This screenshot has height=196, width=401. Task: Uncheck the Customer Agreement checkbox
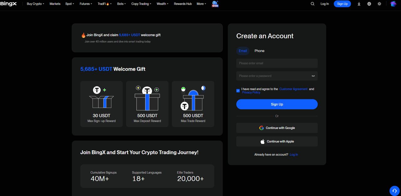coord(238,91)
